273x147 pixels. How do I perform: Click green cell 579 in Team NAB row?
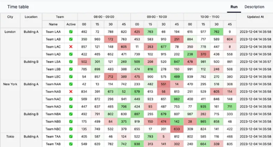tap(137, 92)
